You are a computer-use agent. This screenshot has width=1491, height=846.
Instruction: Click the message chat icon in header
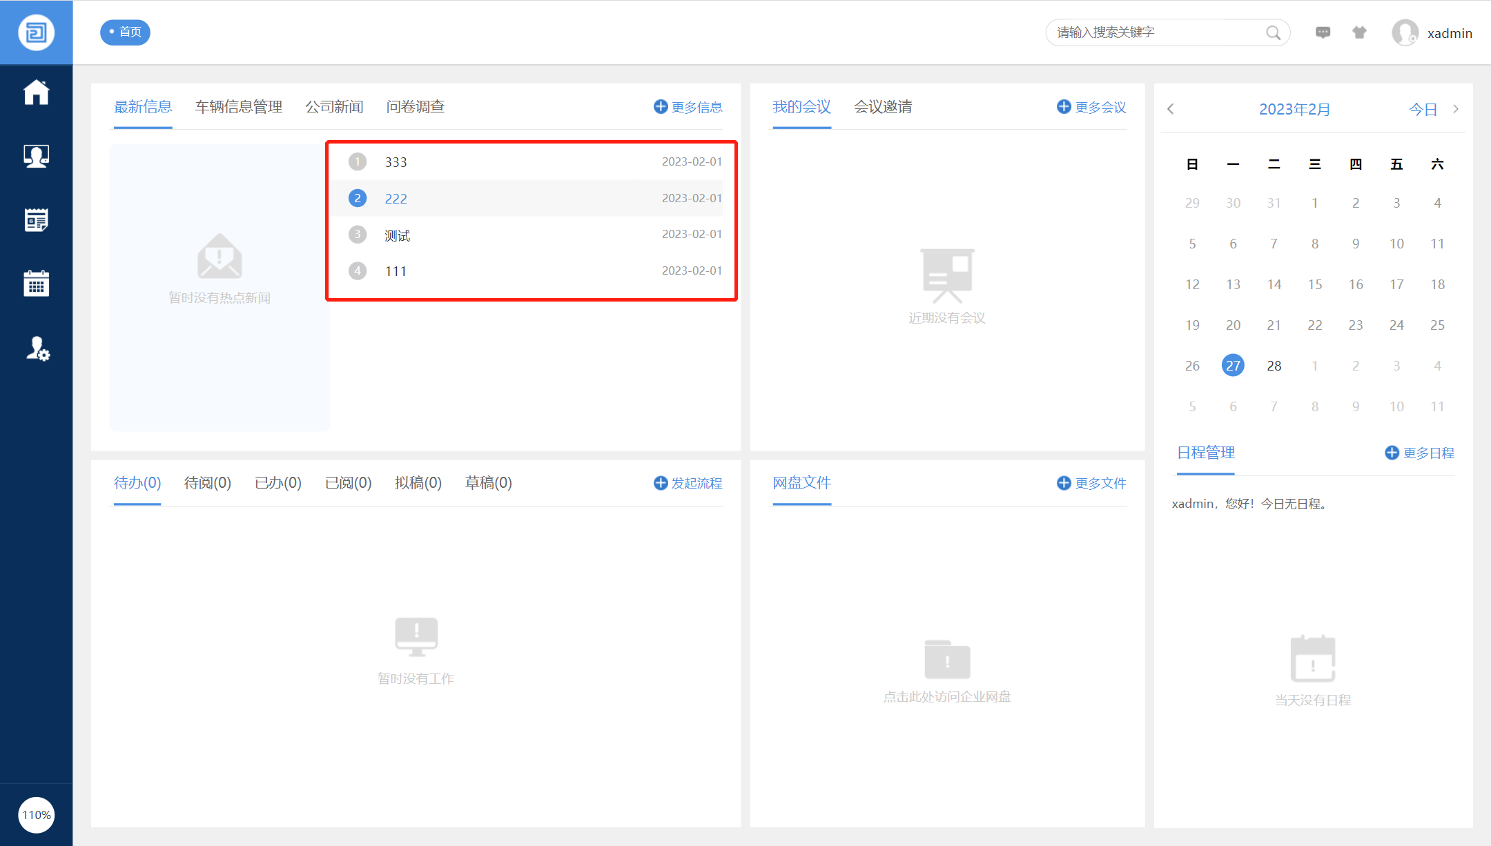[1323, 32]
